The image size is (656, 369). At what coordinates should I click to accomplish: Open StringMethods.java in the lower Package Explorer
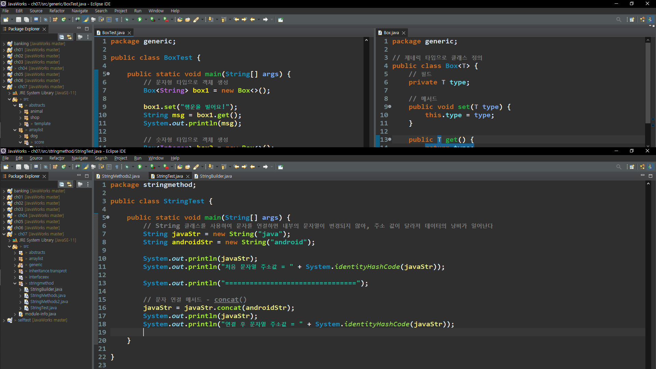47,296
